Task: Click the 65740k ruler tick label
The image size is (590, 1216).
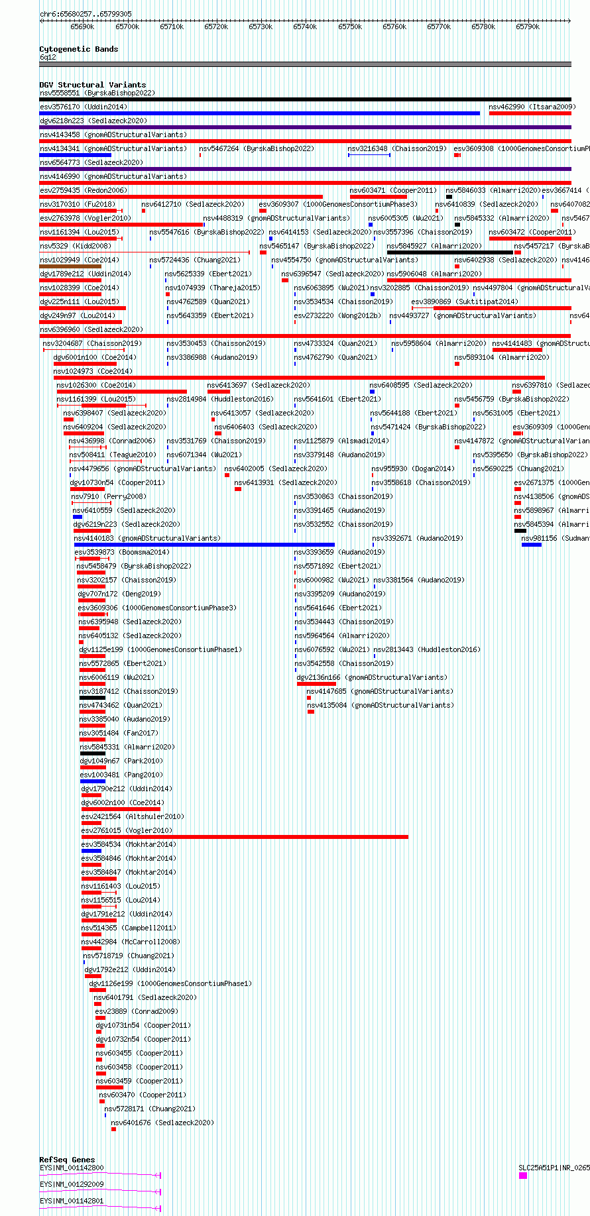Action: coord(305,27)
